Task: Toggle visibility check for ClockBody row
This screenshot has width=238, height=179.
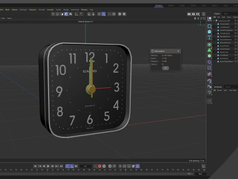Action: click(236, 55)
